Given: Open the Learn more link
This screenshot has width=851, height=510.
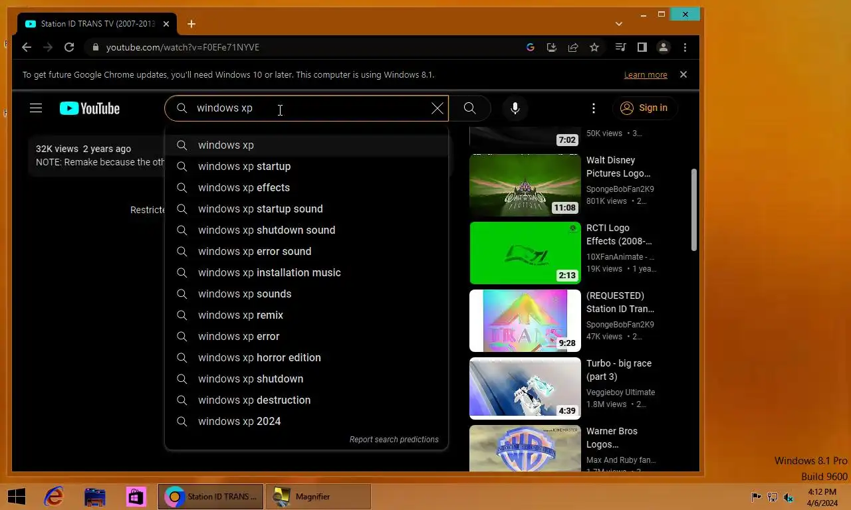Looking at the screenshot, I should pos(646,75).
